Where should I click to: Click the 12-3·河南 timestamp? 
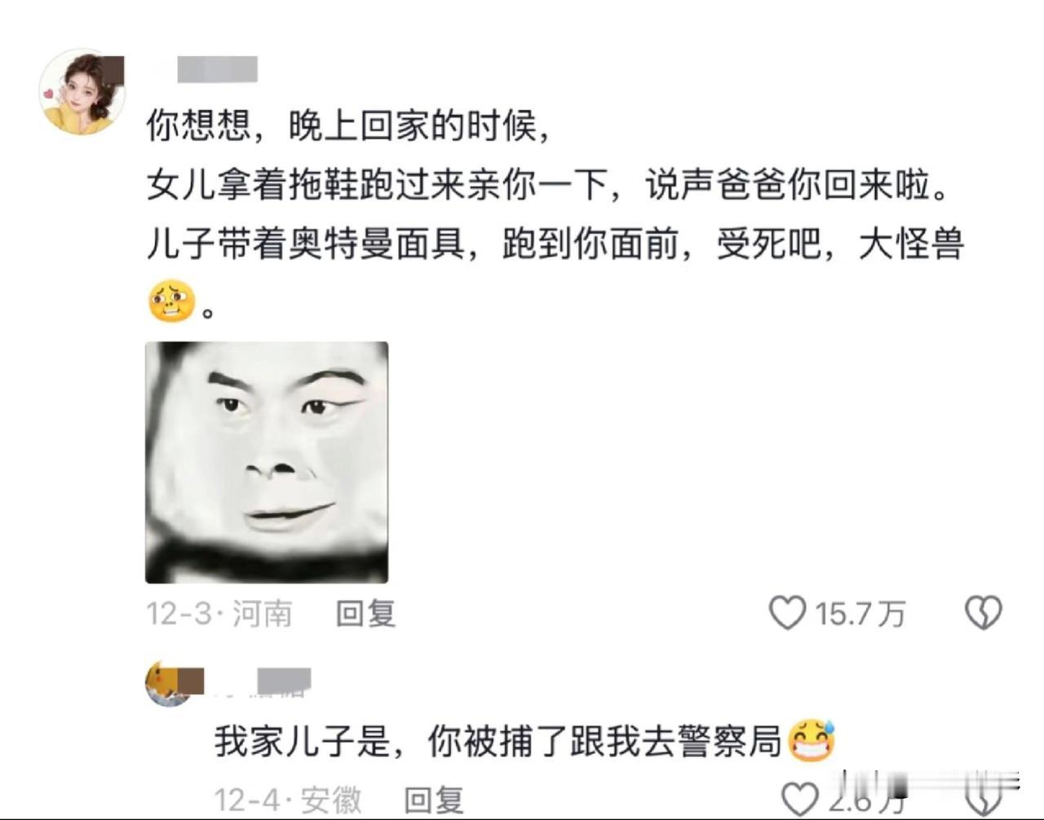click(219, 614)
